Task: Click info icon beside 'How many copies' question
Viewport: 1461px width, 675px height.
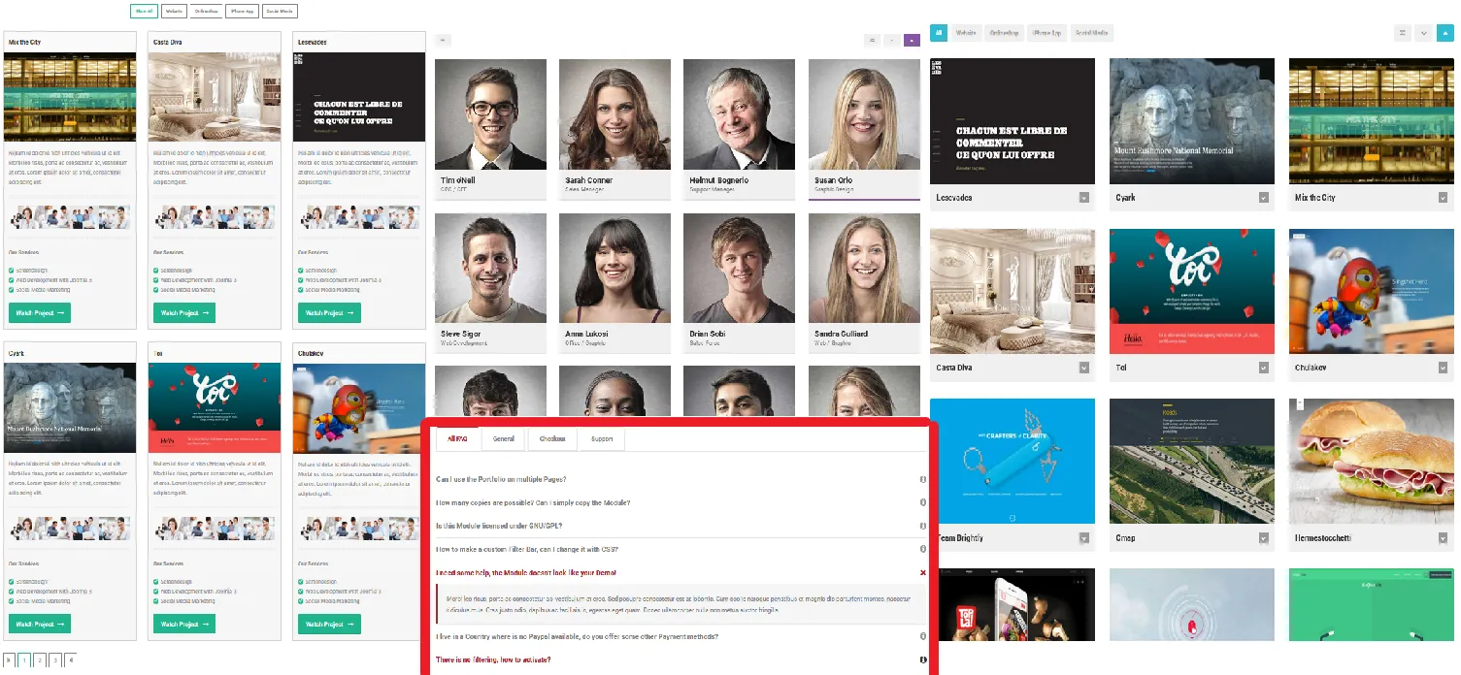Action: coord(922,502)
